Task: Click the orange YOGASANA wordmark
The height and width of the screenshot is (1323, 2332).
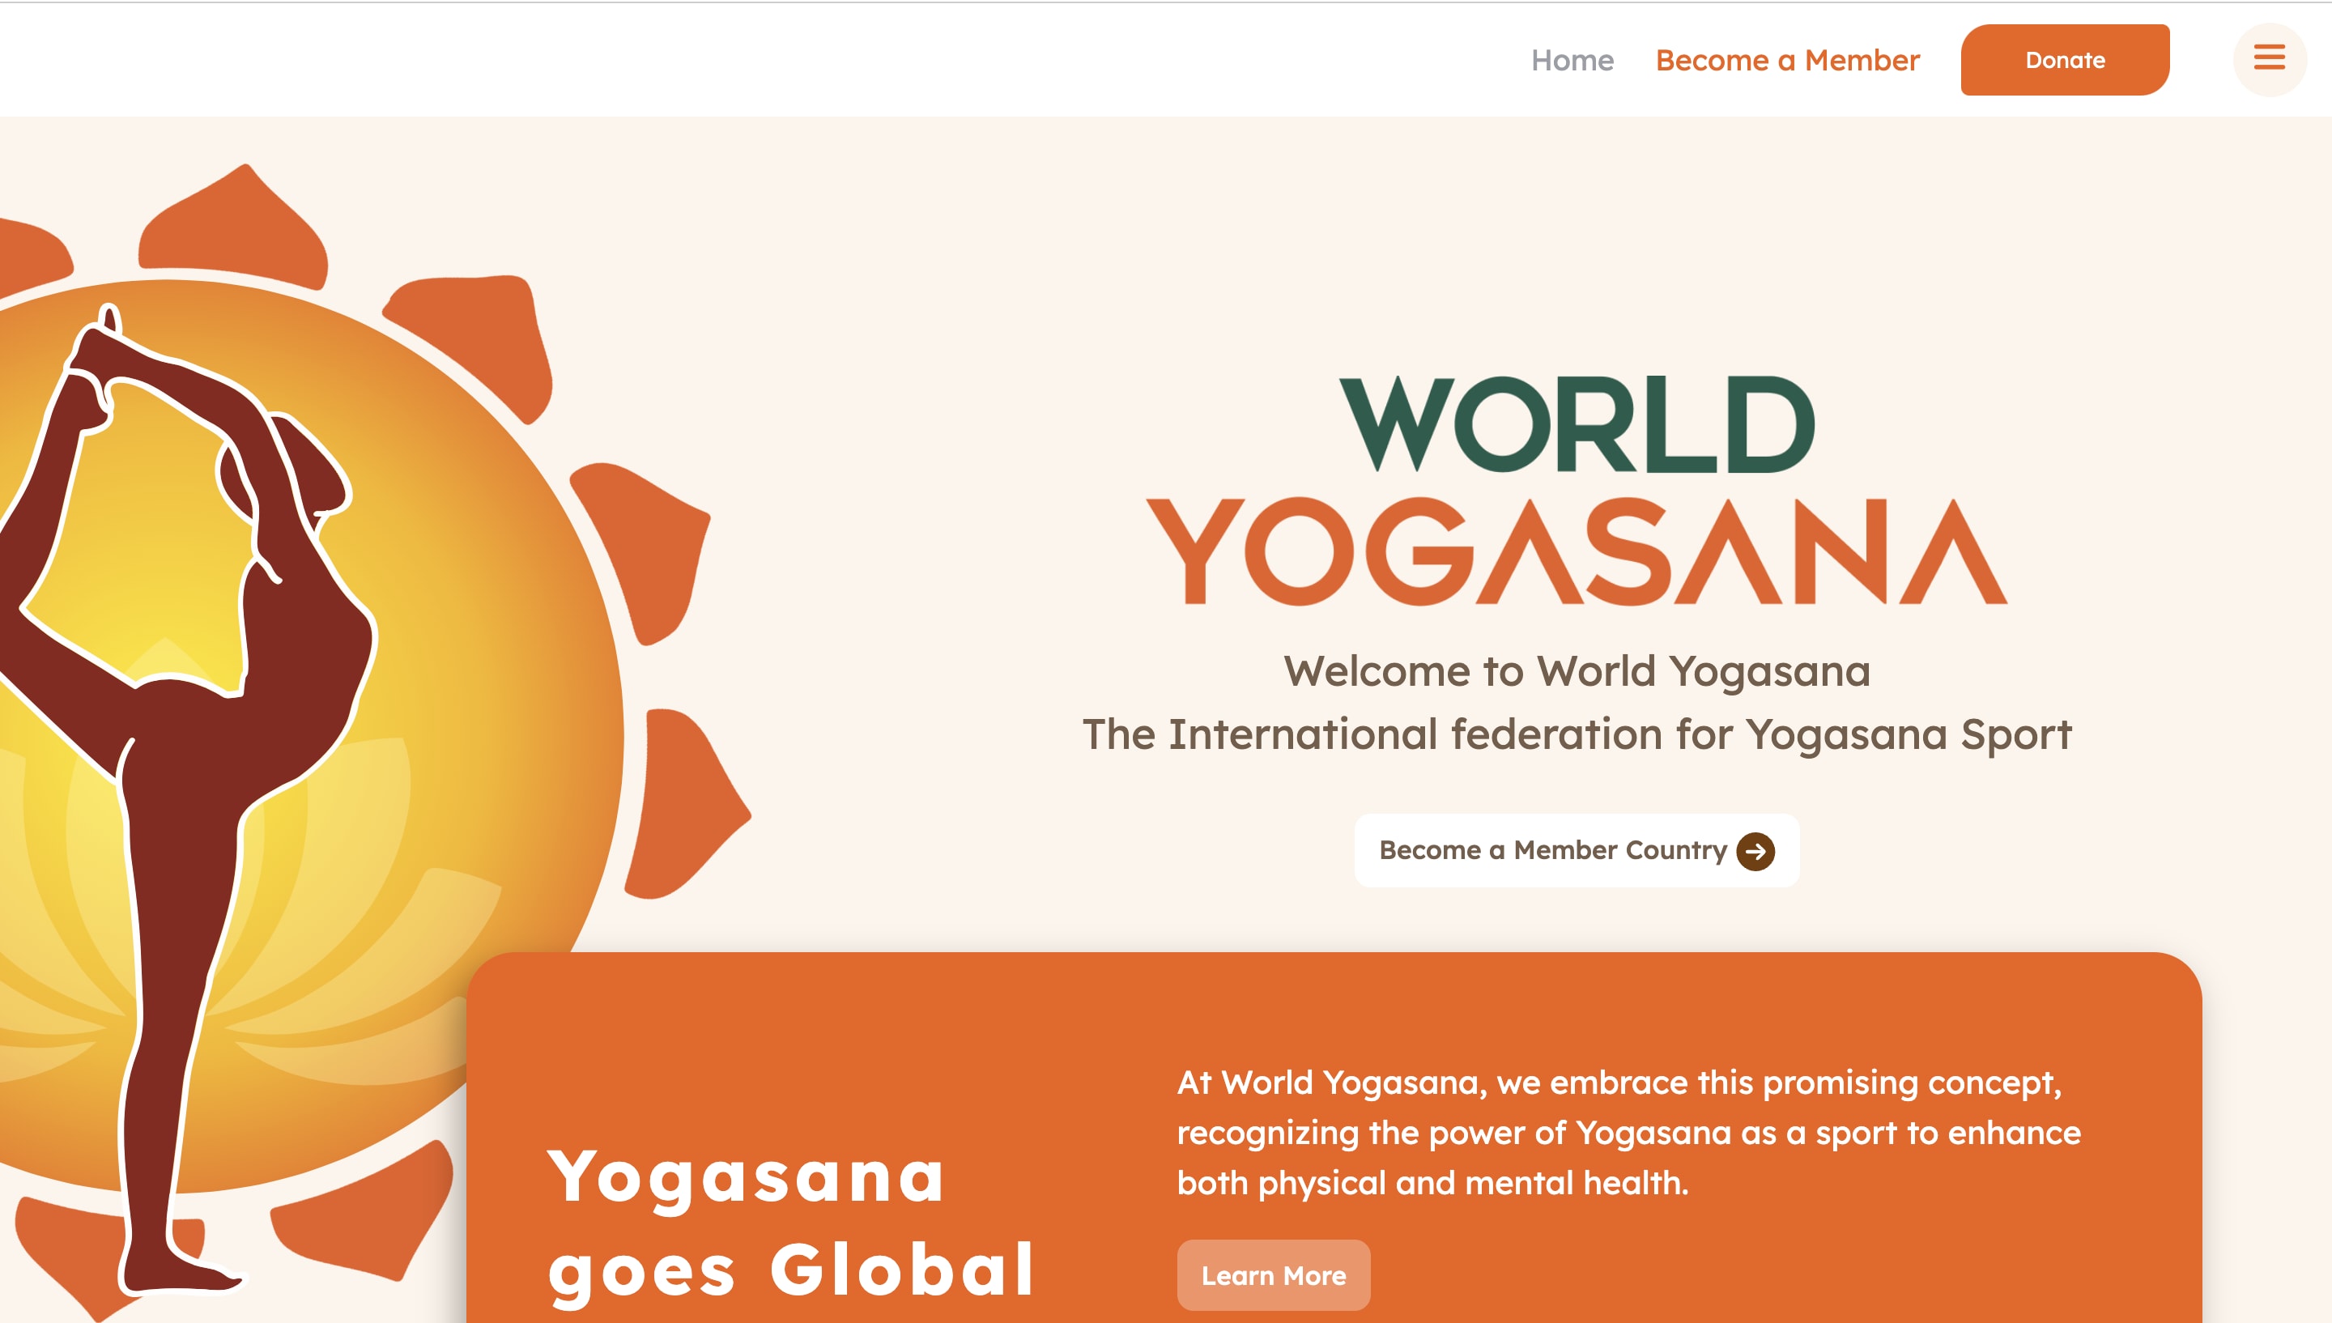Action: click(1577, 551)
